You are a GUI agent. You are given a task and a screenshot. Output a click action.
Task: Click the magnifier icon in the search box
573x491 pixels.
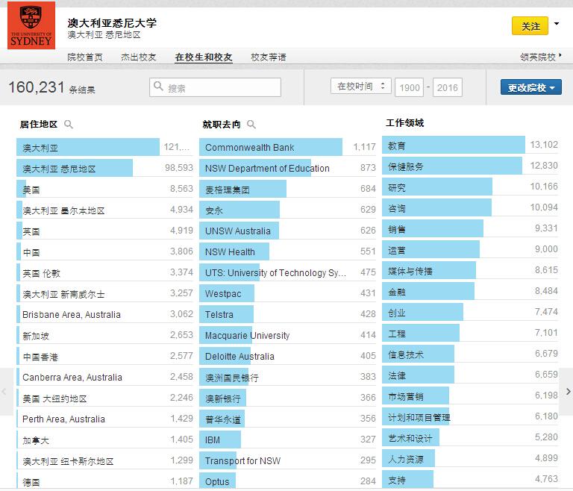point(158,87)
